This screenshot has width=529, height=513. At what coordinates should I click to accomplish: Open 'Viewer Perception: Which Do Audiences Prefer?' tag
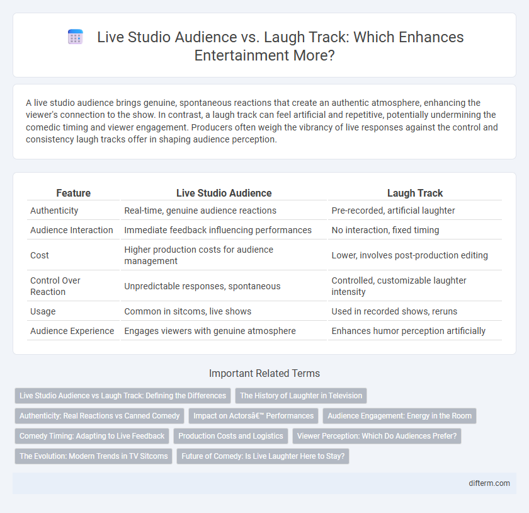pos(377,436)
